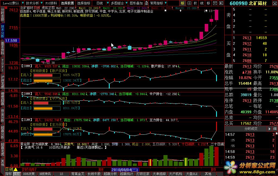Open the DDE决策 bottom tab
The width and height of the screenshot is (278, 176).
(x=29, y=174)
